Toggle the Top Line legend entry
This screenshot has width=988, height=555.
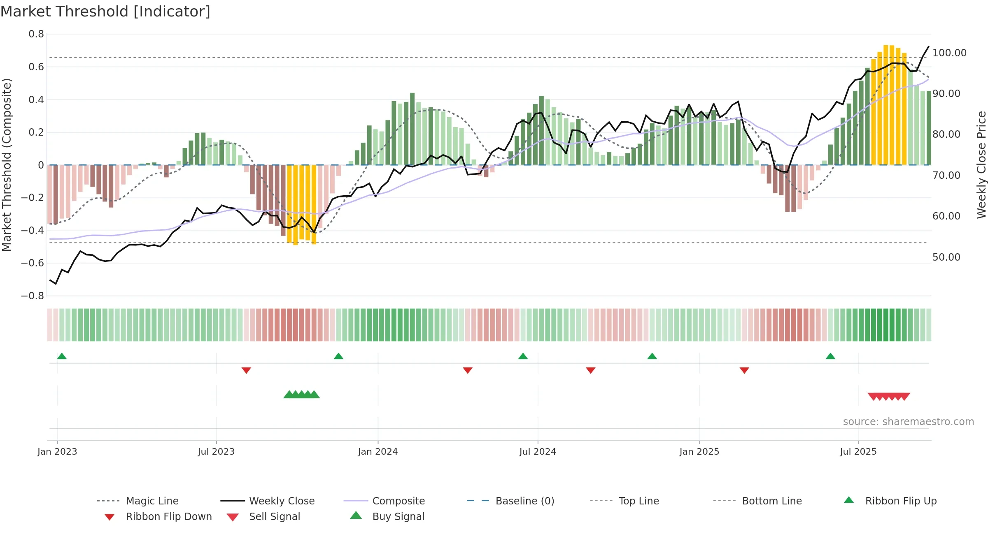[624, 501]
